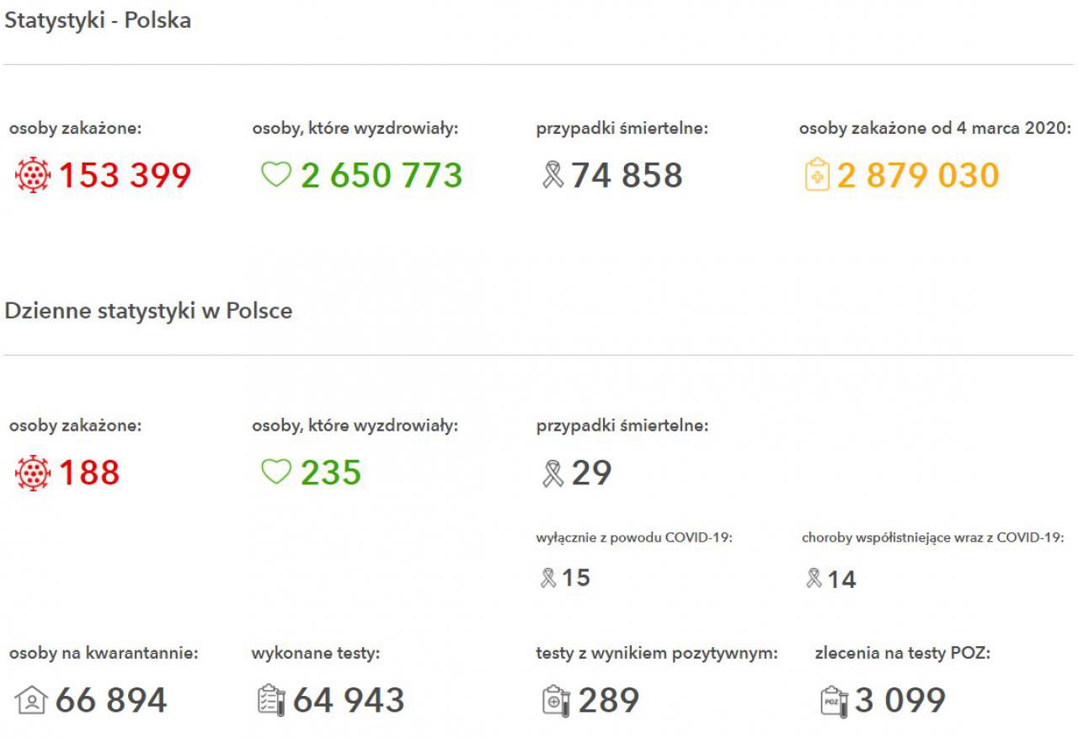
Task: Click the green heart icon beside 2 650 773
Action: (x=275, y=174)
